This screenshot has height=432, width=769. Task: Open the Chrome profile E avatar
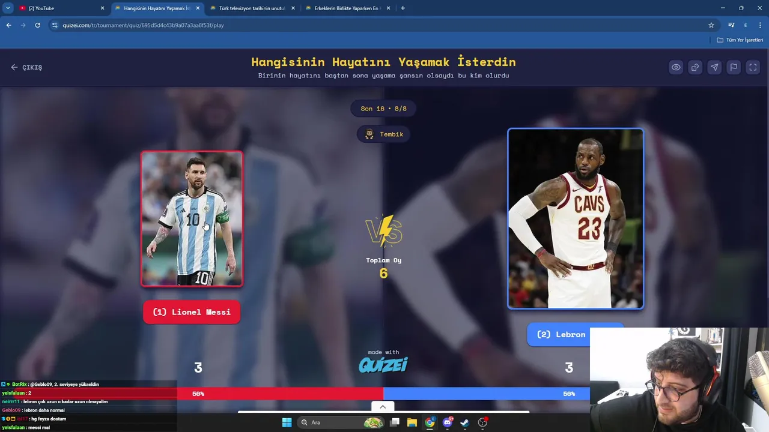click(x=746, y=25)
